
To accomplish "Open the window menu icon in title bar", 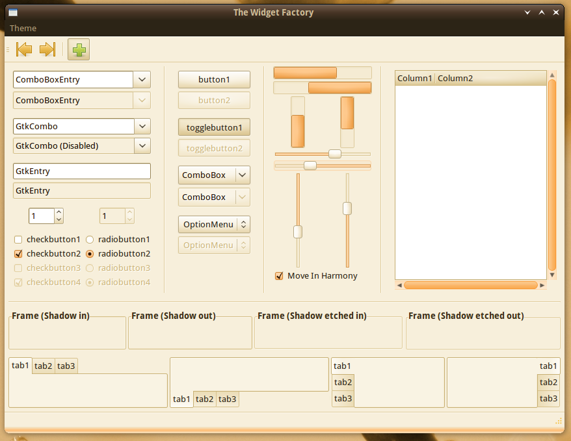I will coord(13,13).
